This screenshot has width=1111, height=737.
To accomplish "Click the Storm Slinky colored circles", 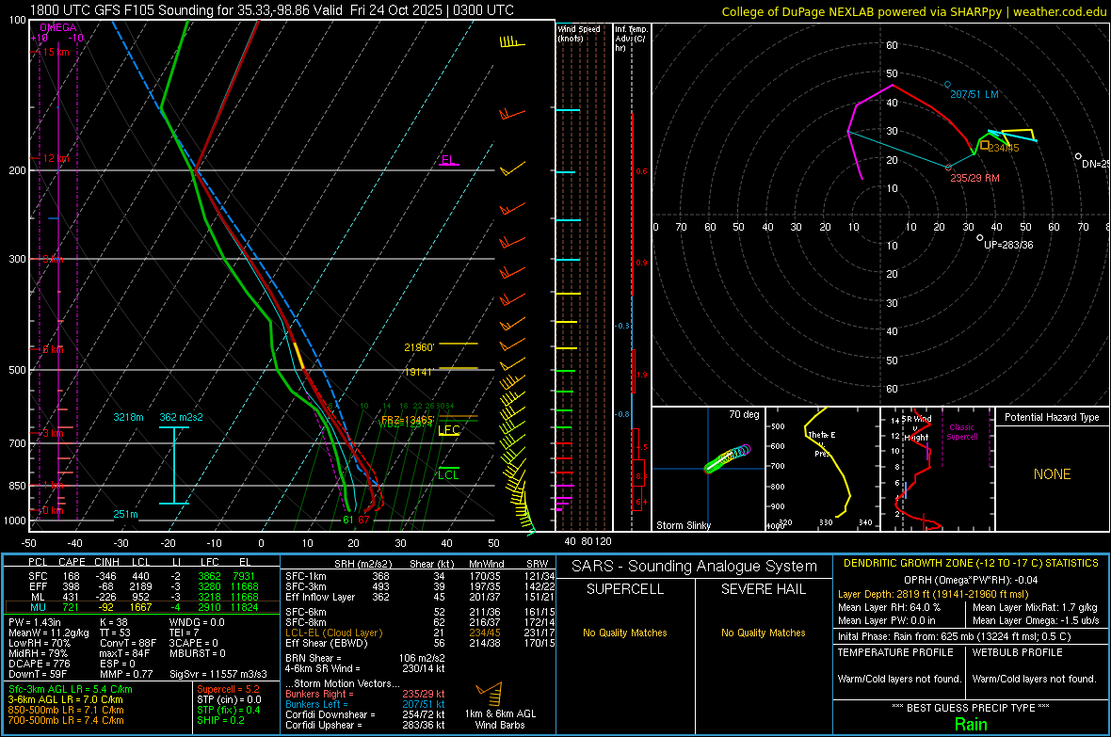I will pyautogui.click(x=725, y=458).
